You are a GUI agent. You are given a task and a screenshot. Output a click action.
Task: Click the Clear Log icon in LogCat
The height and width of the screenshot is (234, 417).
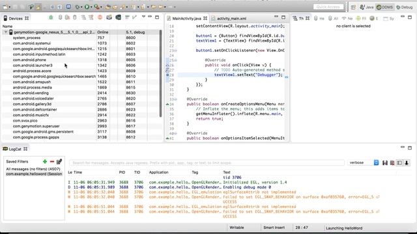coord(392,162)
